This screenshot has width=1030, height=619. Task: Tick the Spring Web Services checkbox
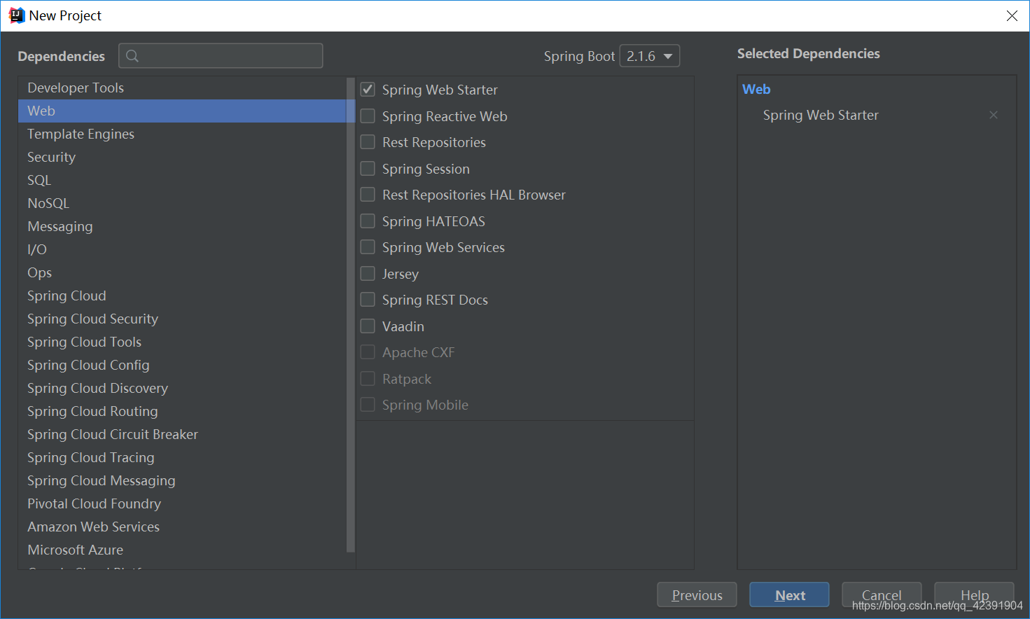click(368, 247)
